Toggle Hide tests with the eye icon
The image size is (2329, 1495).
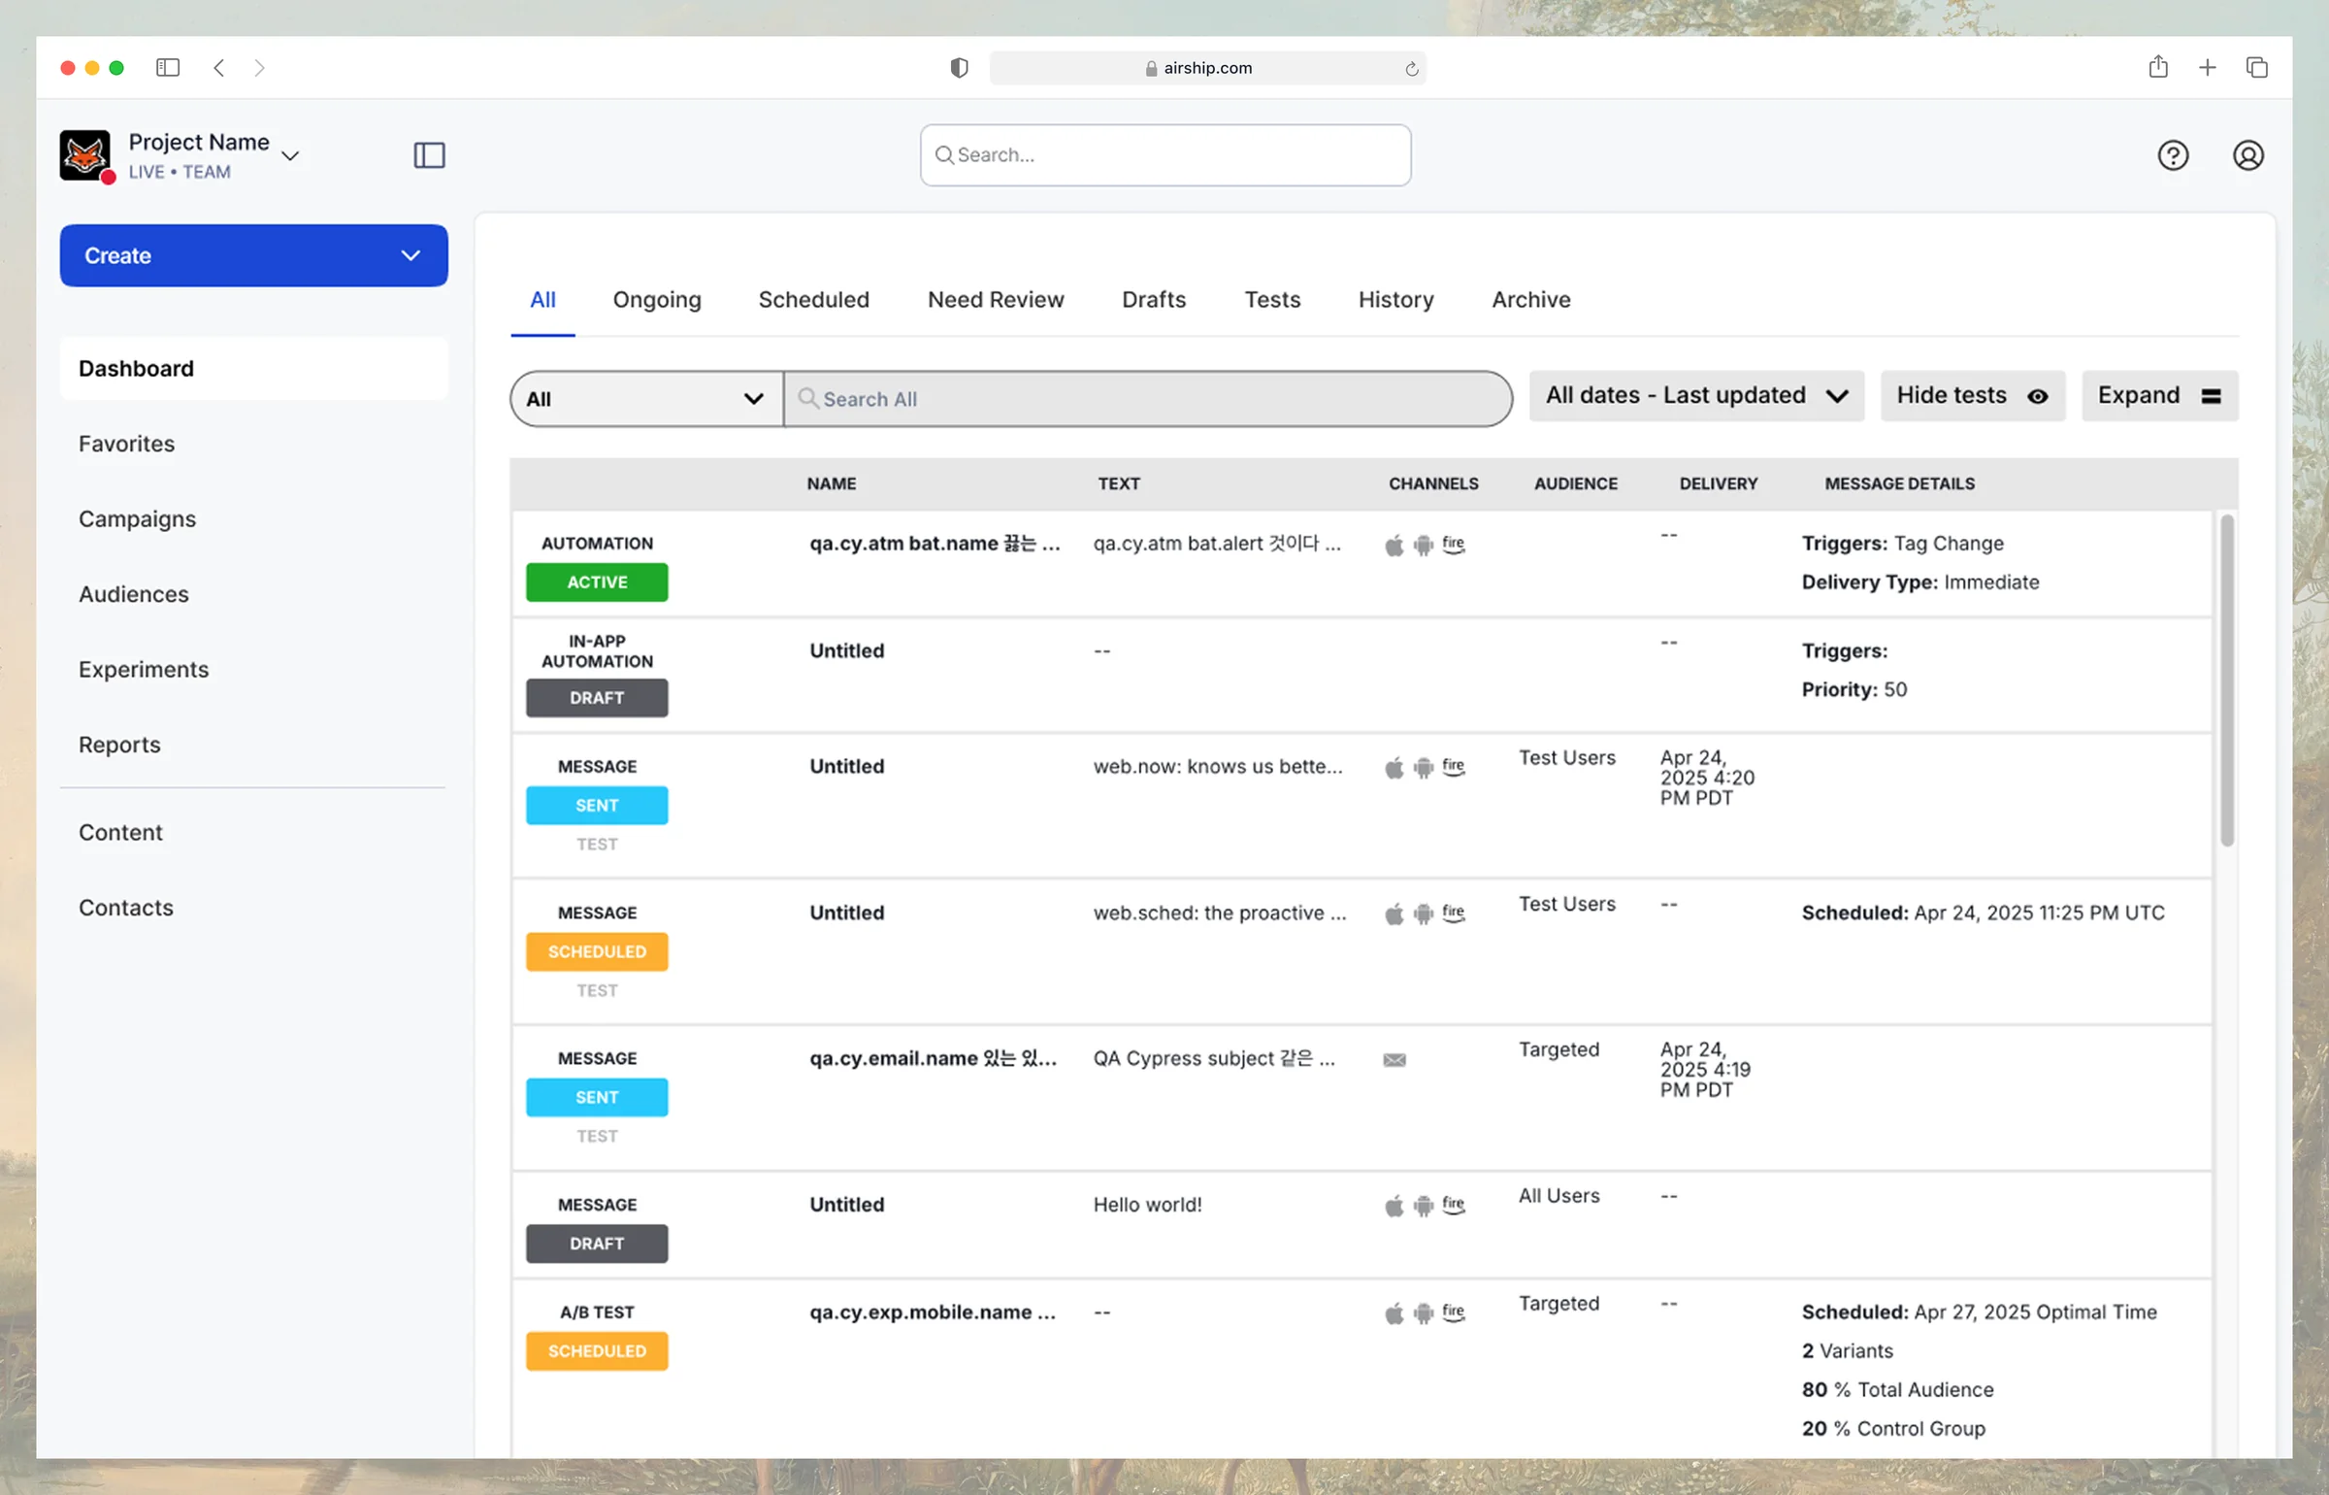1972,395
